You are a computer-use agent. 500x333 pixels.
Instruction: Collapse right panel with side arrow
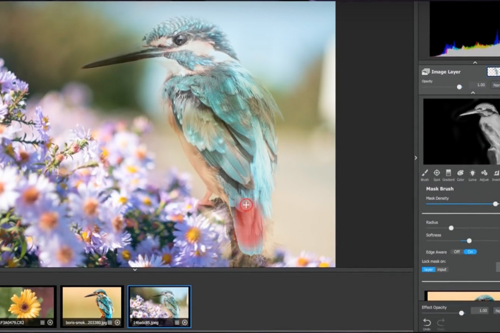coord(415,158)
